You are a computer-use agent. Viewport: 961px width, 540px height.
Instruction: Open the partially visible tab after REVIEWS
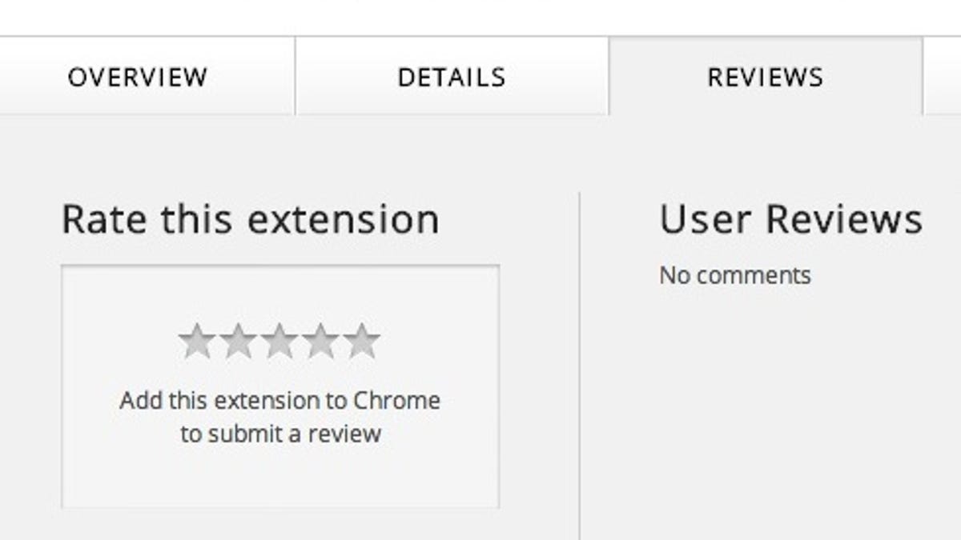click(x=943, y=77)
